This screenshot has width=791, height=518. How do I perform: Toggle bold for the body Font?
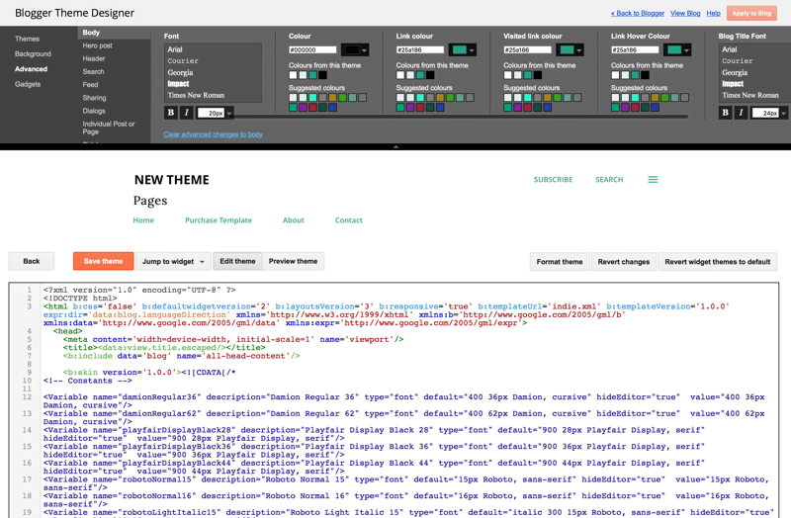coord(170,113)
